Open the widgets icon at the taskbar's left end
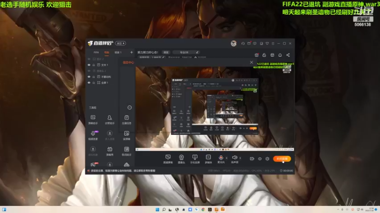380x213 pixels. click(x=4, y=209)
